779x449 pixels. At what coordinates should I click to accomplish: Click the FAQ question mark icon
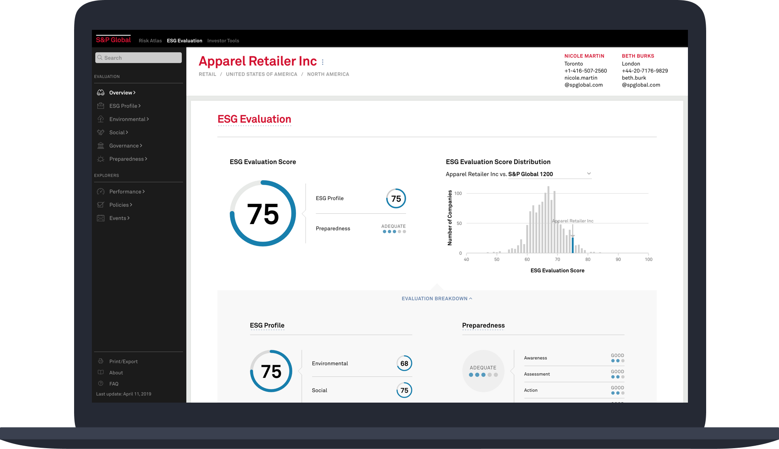click(x=101, y=384)
